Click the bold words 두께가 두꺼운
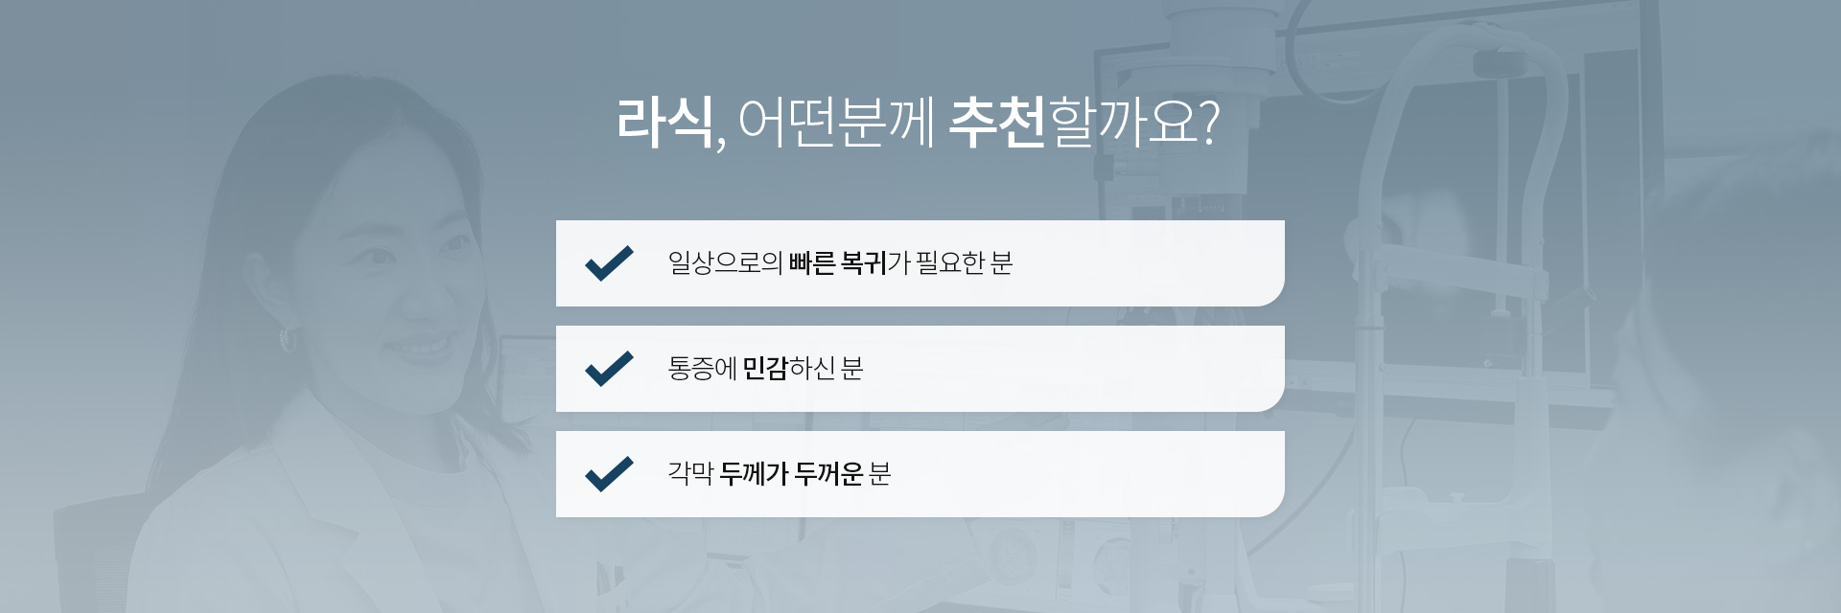Viewport: 1841px width, 613px height. point(792,474)
